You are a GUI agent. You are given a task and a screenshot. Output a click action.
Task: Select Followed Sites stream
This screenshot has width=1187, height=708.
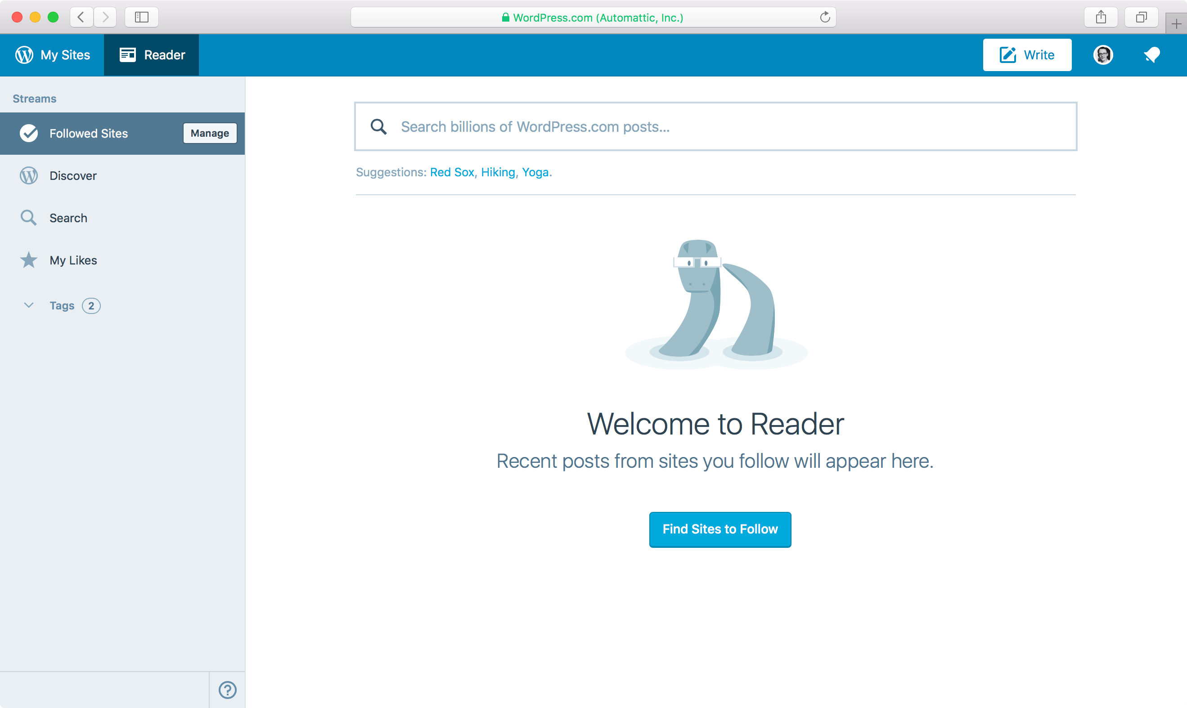(x=88, y=134)
